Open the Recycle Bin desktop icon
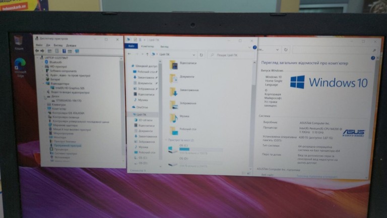Screen dimensions: 387x218 point(19,42)
